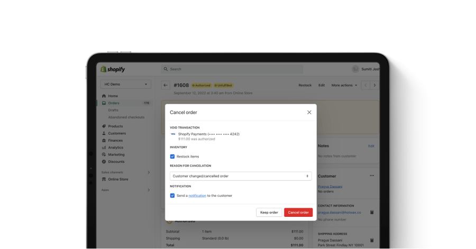Screen dimensions: 476x249
Task: Open Products in the sidebar
Action: coord(115,126)
